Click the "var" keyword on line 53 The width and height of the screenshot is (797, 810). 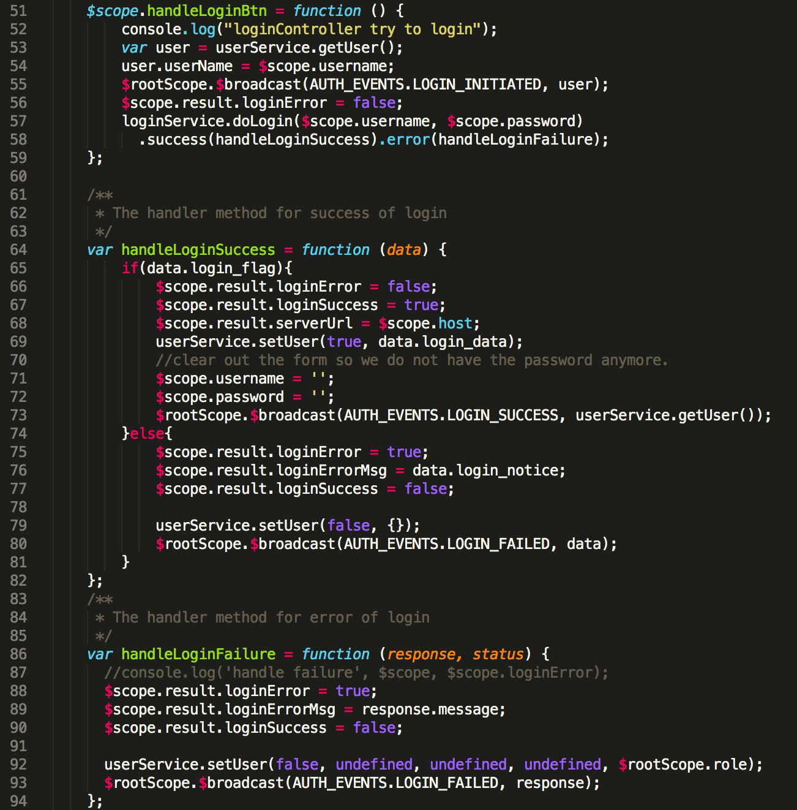click(x=134, y=48)
